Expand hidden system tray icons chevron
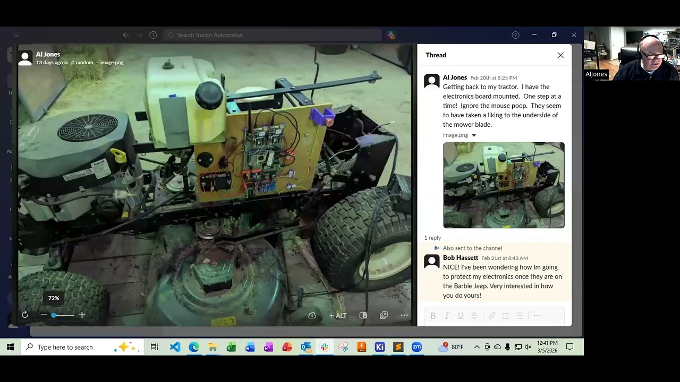This screenshot has width=680, height=382. [477, 347]
